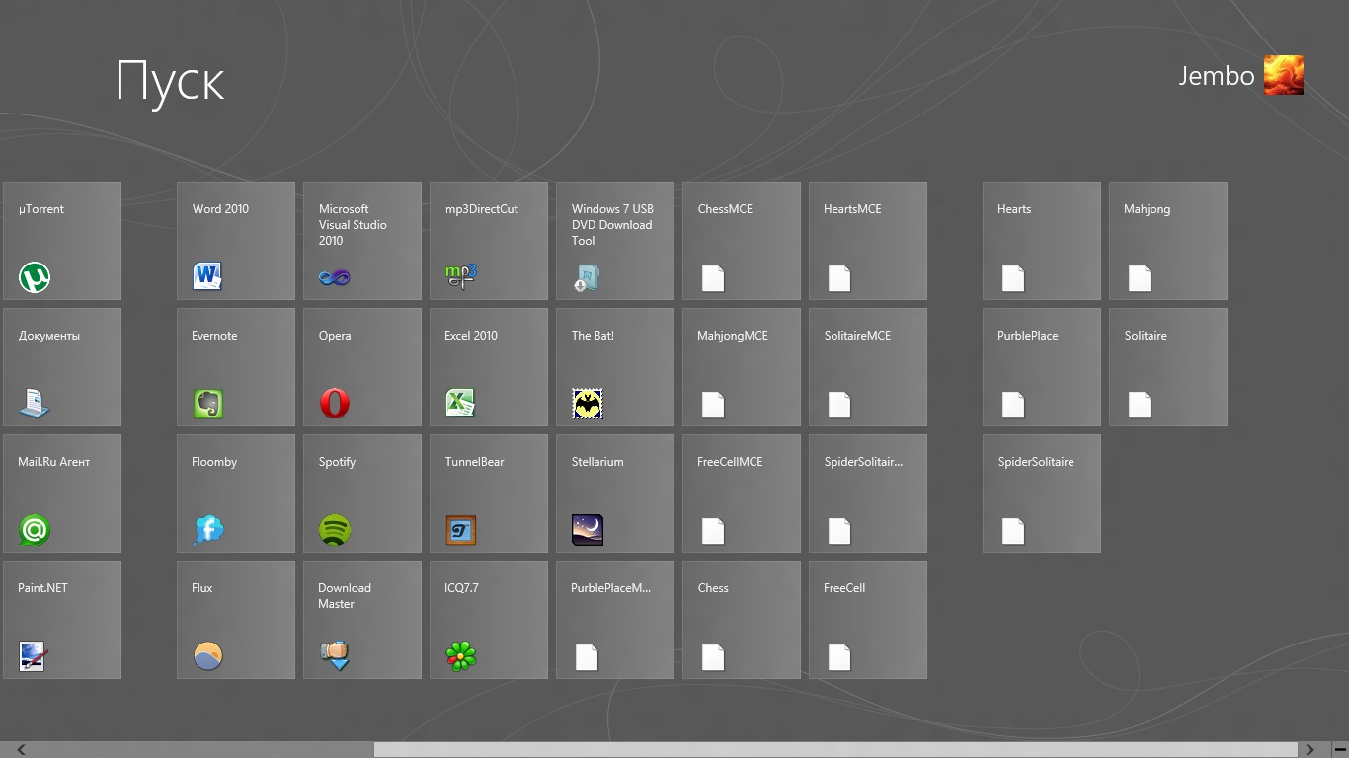Screen dimensions: 1349x758
Task: Open Microsoft Visual Studio 2010 tile
Action: pos(361,241)
